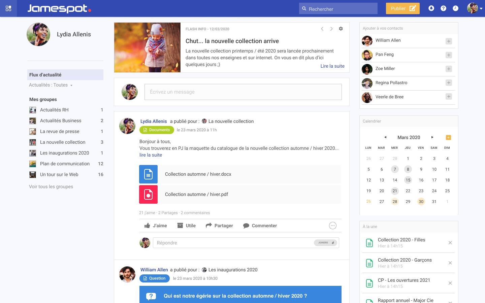The image size is (485, 303).
Task: Click the green Documents tag
Action: (x=157, y=130)
